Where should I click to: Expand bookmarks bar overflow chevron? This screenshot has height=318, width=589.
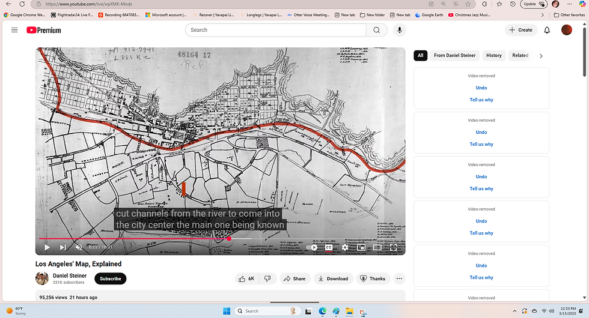click(x=542, y=15)
